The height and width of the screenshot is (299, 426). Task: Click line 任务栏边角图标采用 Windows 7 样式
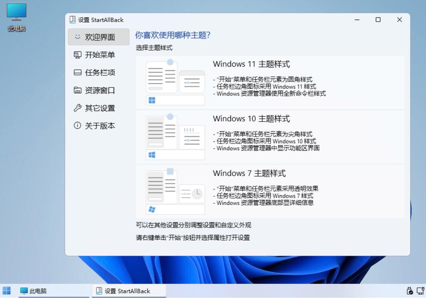pyautogui.click(x=263, y=196)
